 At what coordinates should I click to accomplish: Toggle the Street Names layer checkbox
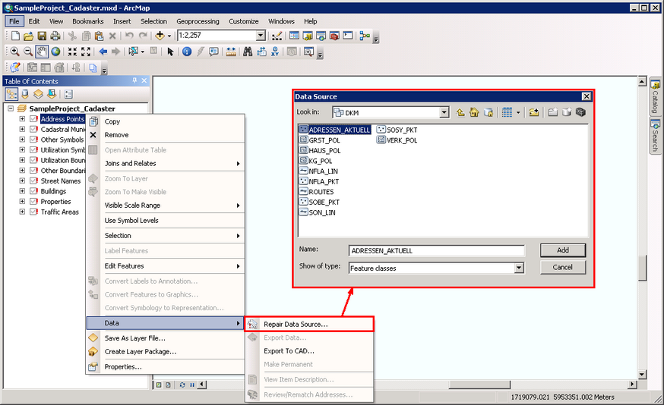click(34, 181)
